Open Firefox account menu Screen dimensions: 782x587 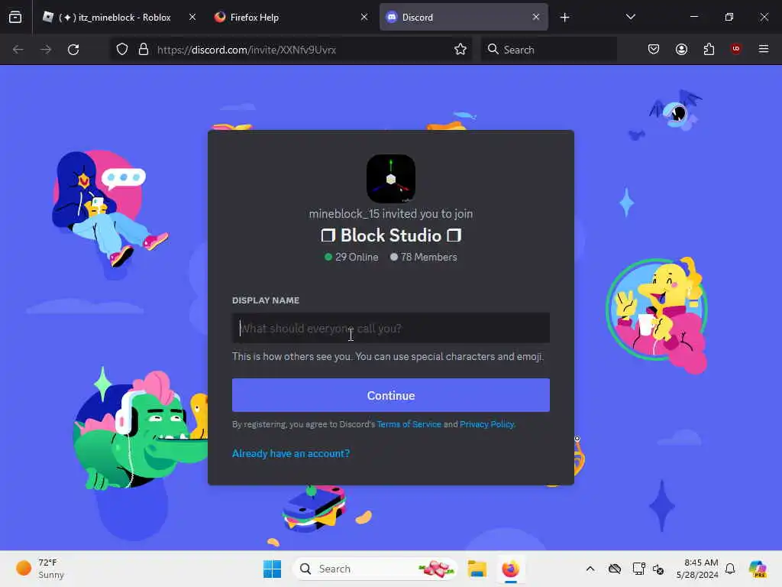tap(681, 49)
